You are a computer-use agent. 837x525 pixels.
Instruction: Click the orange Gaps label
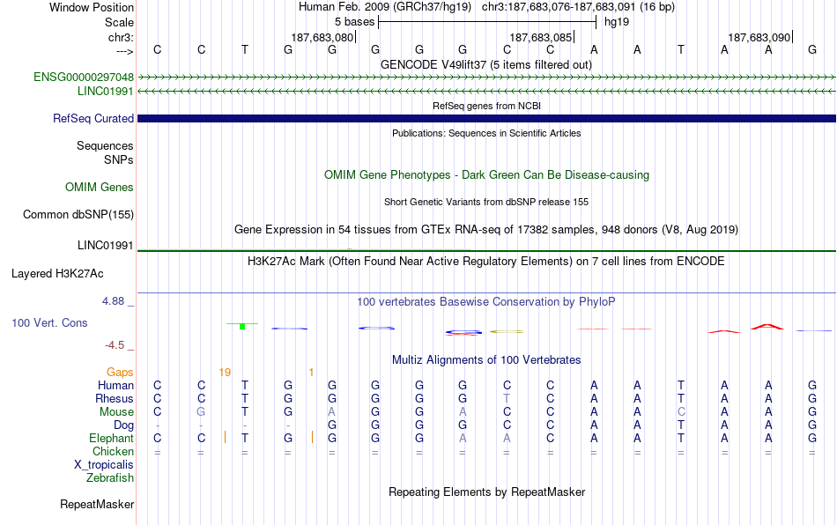point(120,372)
